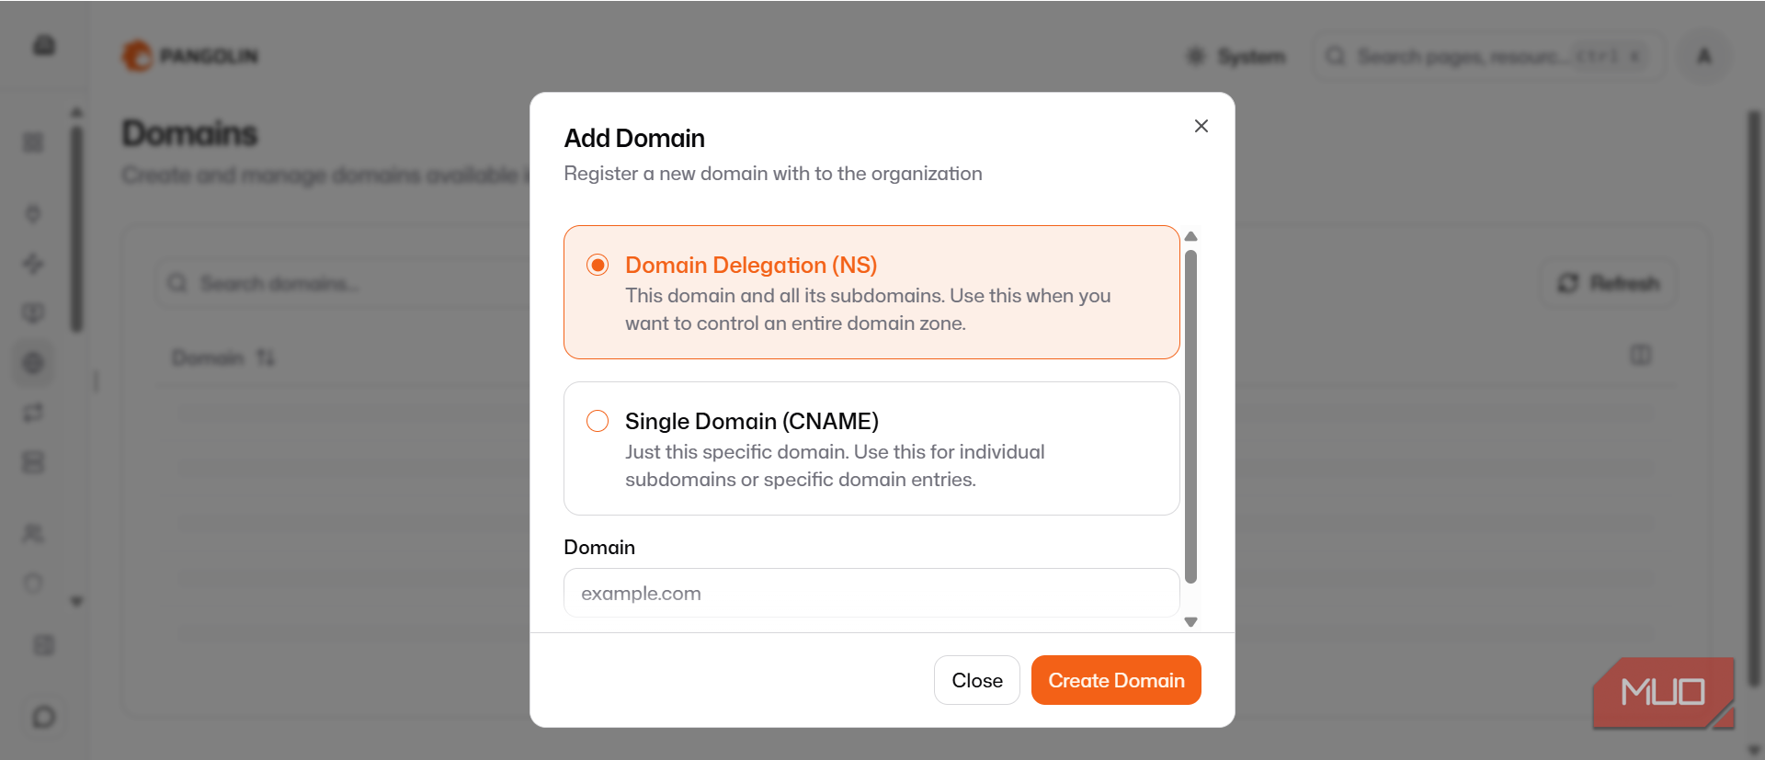Click the Refresh button in Domains page
Screen dimensions: 1765x760
(1609, 283)
